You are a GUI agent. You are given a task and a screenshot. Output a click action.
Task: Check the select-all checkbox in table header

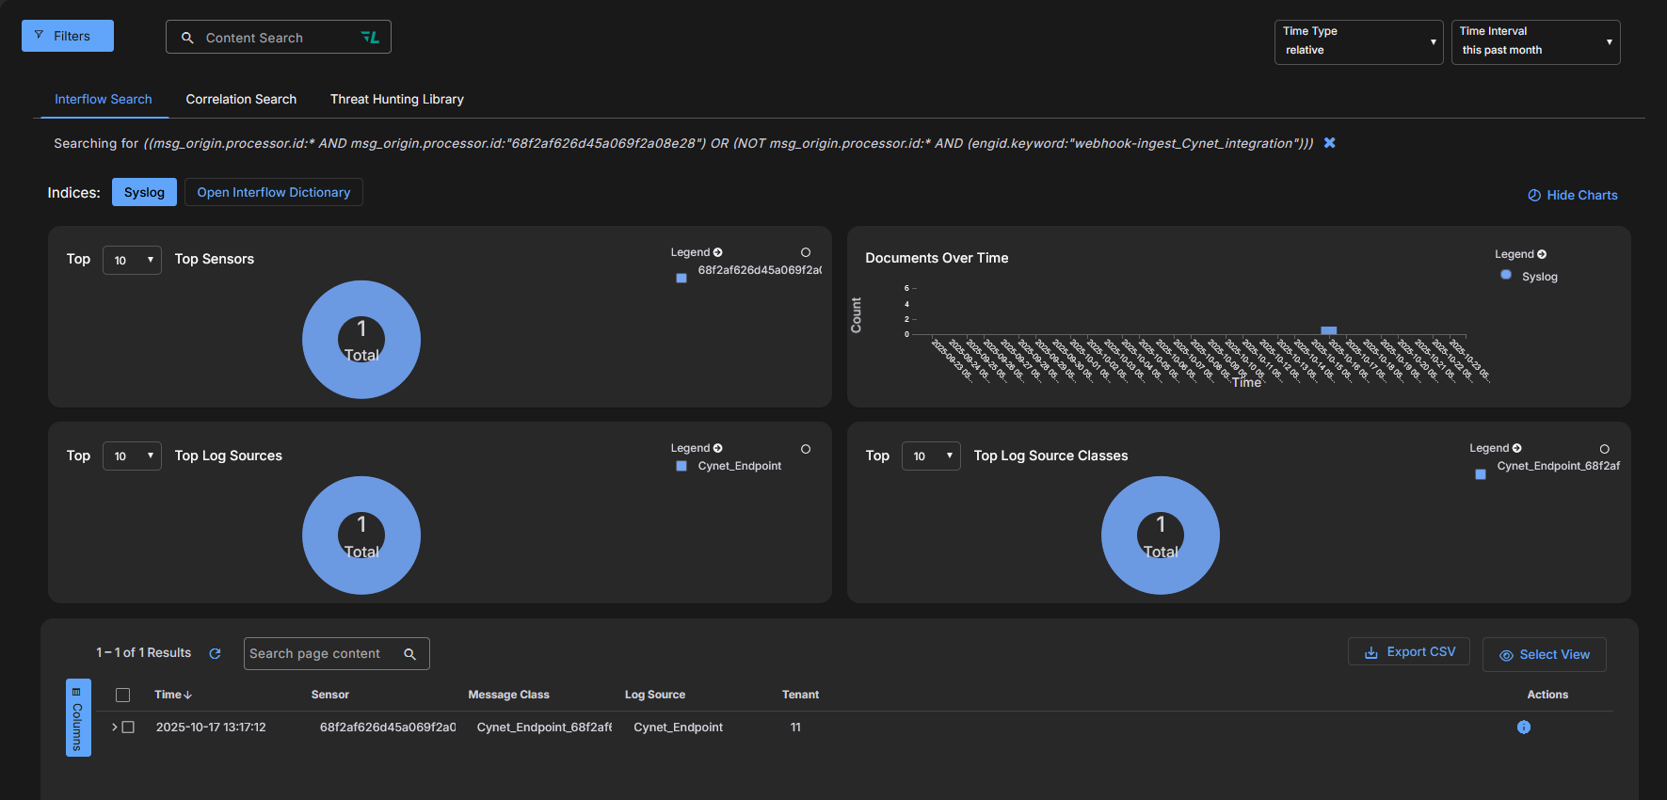[x=122, y=695]
